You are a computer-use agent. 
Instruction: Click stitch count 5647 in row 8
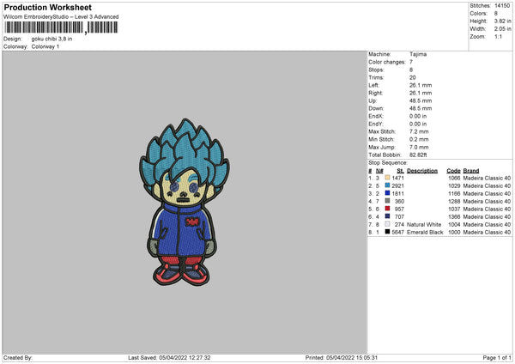[397, 233]
